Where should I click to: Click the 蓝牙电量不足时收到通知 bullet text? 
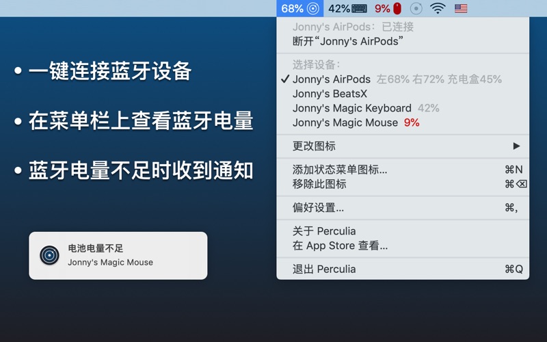click(x=141, y=170)
